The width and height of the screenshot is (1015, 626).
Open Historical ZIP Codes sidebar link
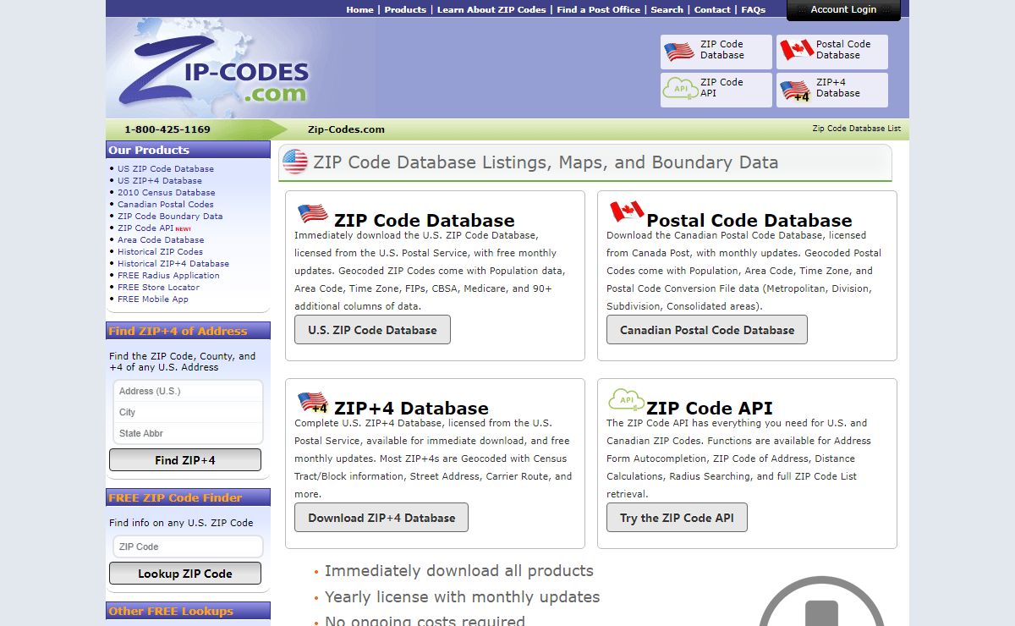(x=161, y=251)
